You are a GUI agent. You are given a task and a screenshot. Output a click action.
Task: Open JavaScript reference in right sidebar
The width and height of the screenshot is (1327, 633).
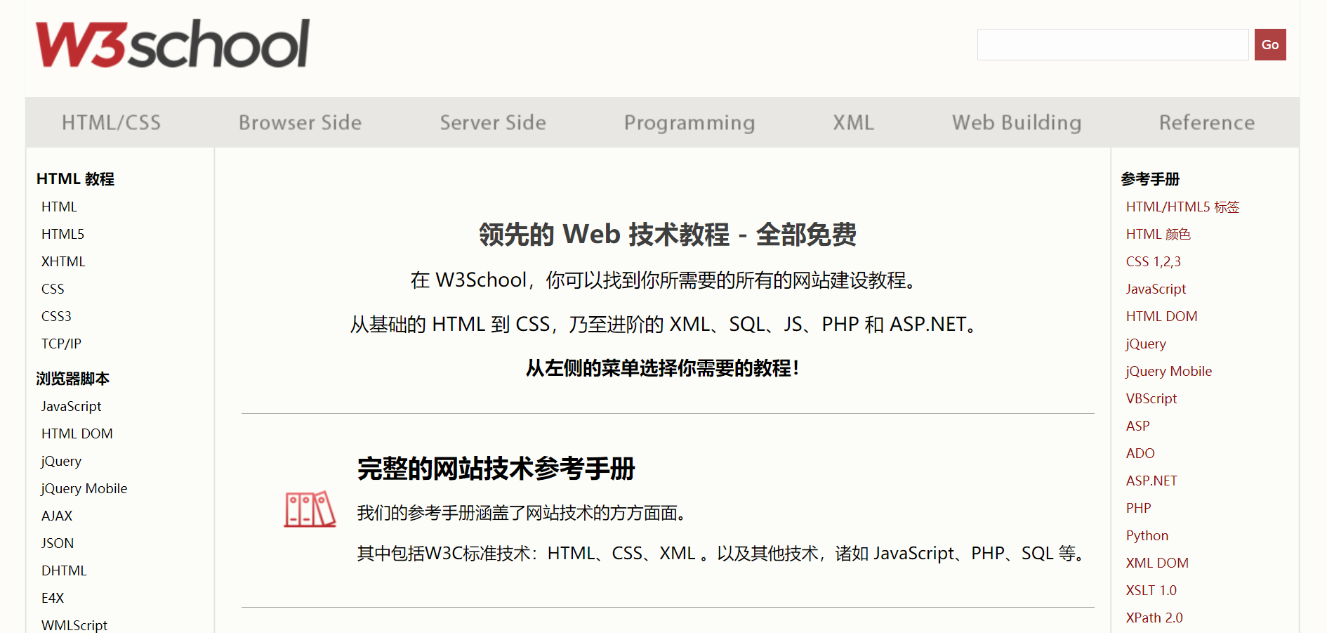coord(1156,289)
